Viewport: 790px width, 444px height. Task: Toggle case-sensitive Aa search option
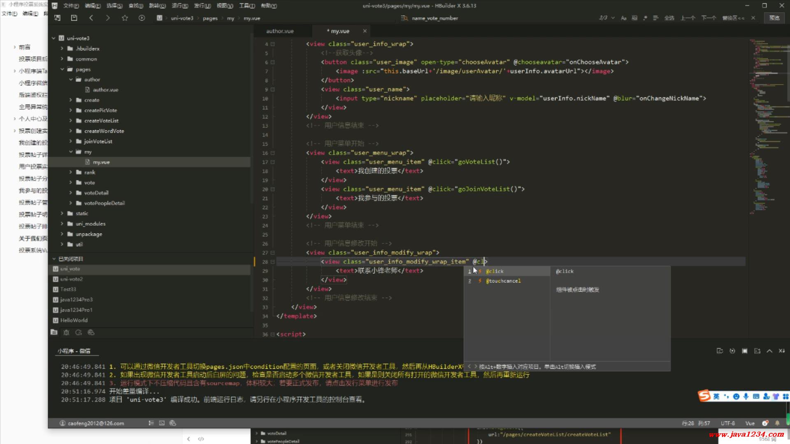coord(623,18)
